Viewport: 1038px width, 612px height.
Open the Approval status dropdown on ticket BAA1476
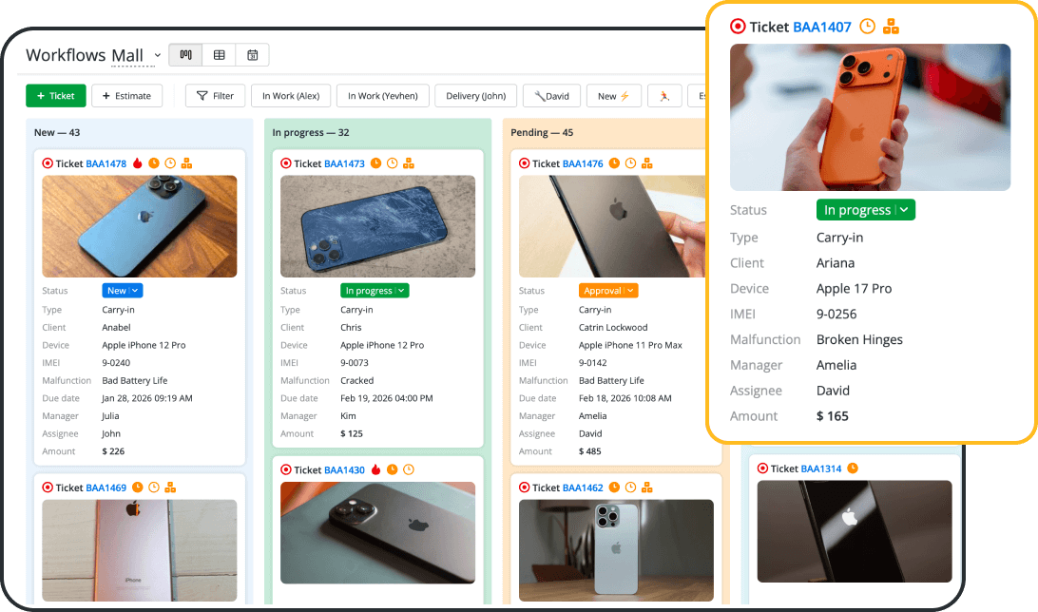[607, 289]
